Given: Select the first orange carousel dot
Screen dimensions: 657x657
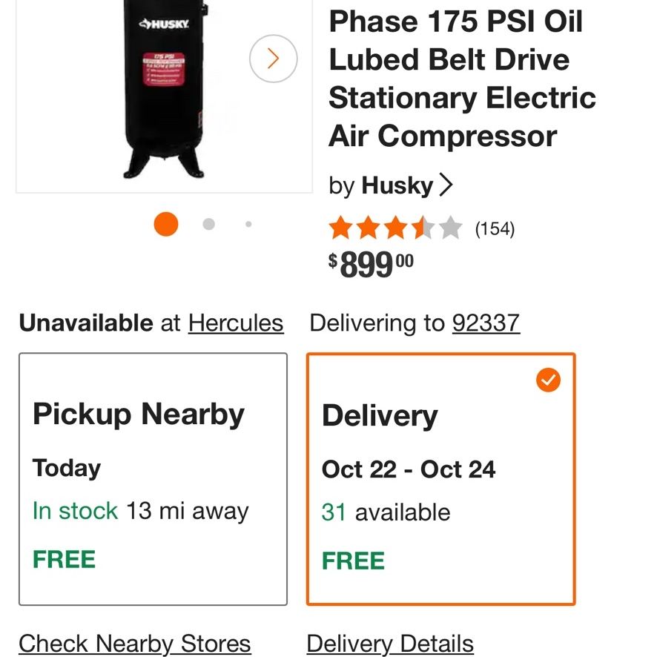Looking at the screenshot, I should click(166, 224).
